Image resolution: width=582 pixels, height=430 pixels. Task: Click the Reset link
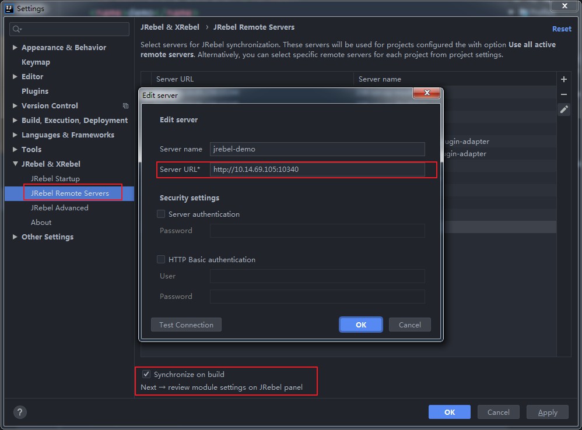[x=562, y=29]
